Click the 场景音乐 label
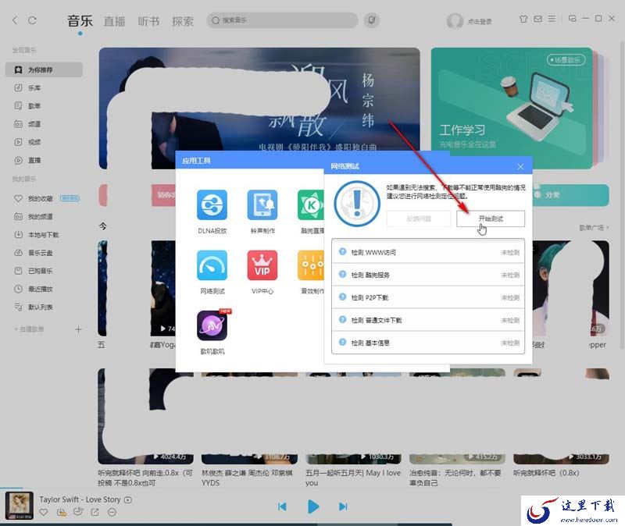Viewport: 625px width, 526px height. [566, 60]
